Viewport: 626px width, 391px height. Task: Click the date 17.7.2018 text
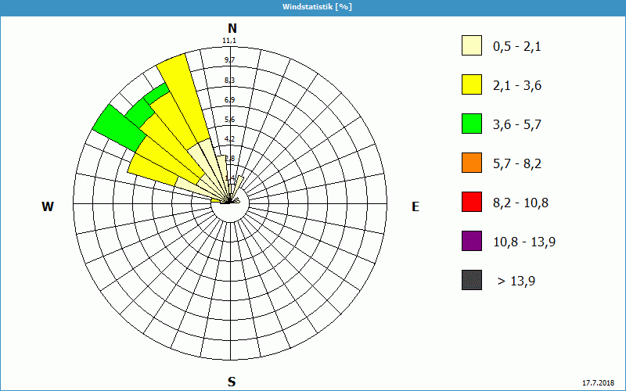tap(601, 383)
